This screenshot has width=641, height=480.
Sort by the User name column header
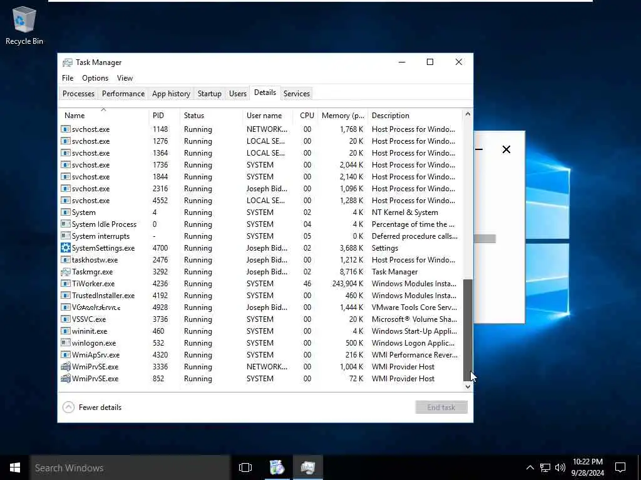pyautogui.click(x=267, y=116)
